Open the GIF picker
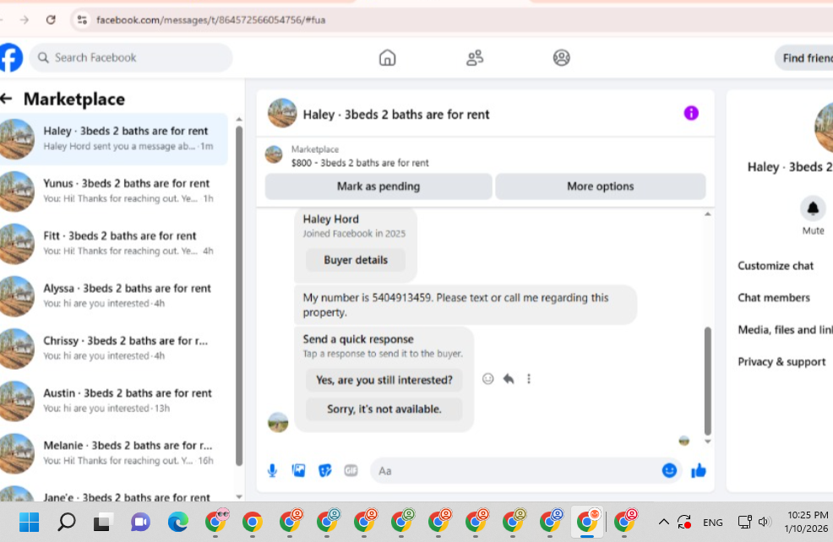Viewport: 833px width, 542px height. click(351, 470)
